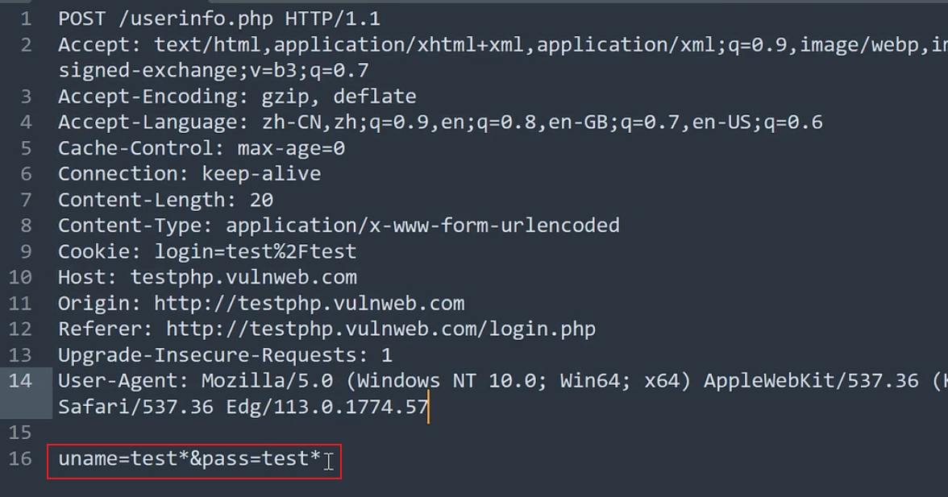Place cursor on POST /userinfo.php request line
This screenshot has height=497, width=948.
pos(218,19)
